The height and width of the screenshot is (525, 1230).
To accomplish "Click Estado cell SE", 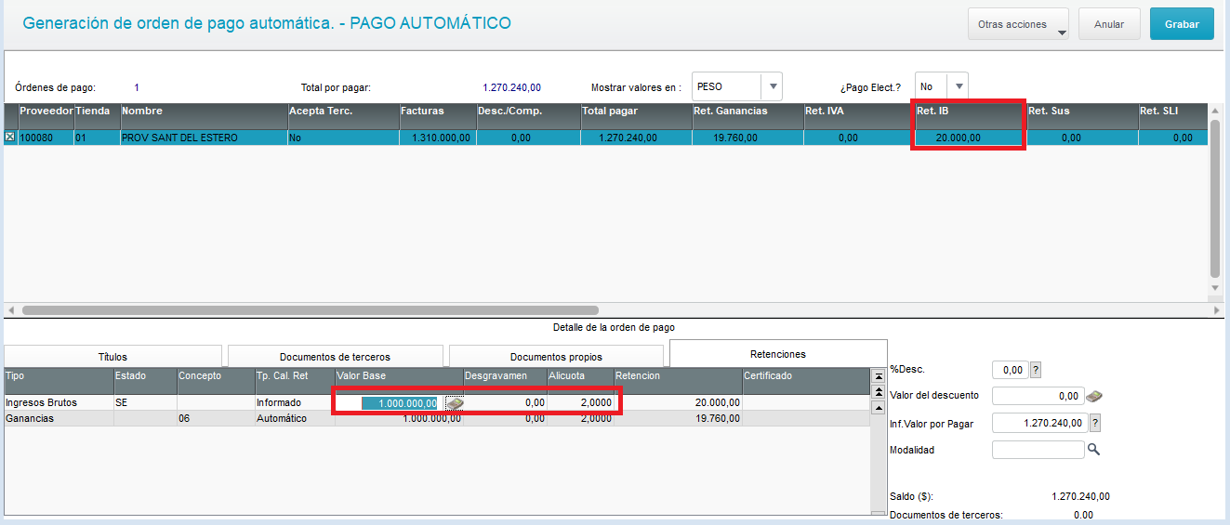I will pyautogui.click(x=145, y=403).
